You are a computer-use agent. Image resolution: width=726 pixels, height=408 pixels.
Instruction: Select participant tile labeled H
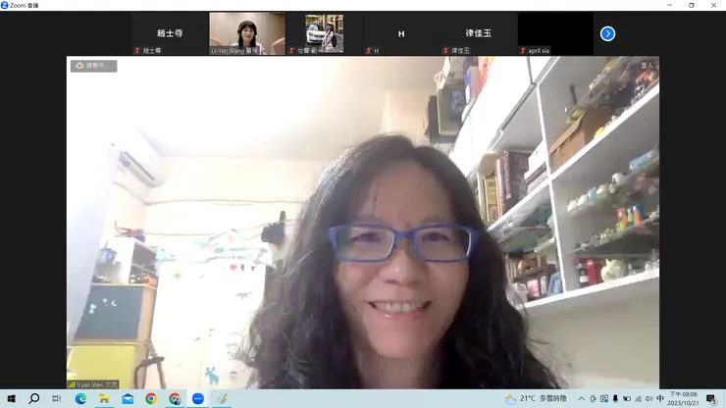(401, 33)
